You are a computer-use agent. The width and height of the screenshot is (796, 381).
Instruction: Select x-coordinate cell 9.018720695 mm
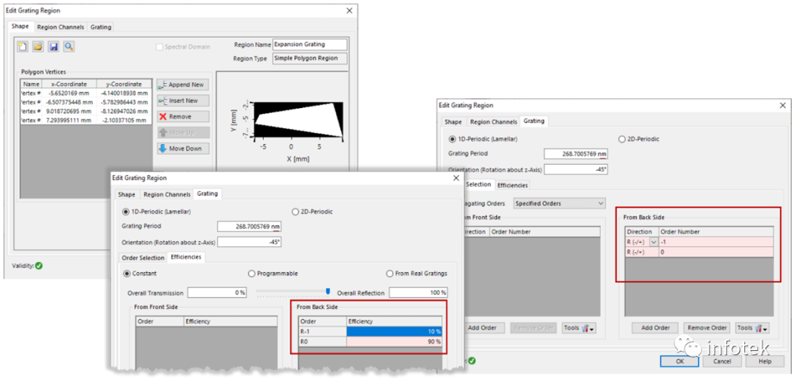click(x=69, y=111)
